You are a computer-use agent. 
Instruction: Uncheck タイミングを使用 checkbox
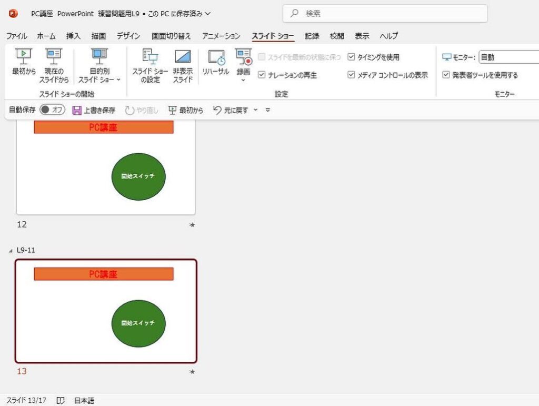click(352, 57)
